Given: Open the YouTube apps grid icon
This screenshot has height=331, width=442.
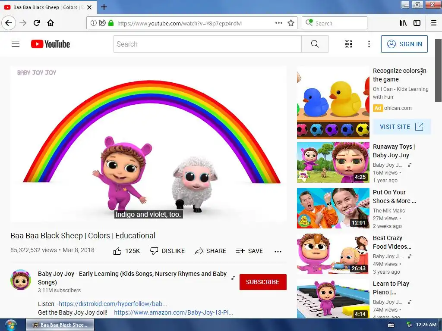Looking at the screenshot, I should 348,44.
